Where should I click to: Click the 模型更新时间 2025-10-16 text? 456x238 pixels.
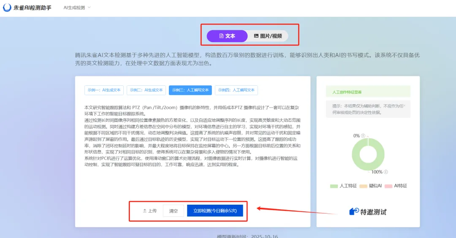coord(247,236)
